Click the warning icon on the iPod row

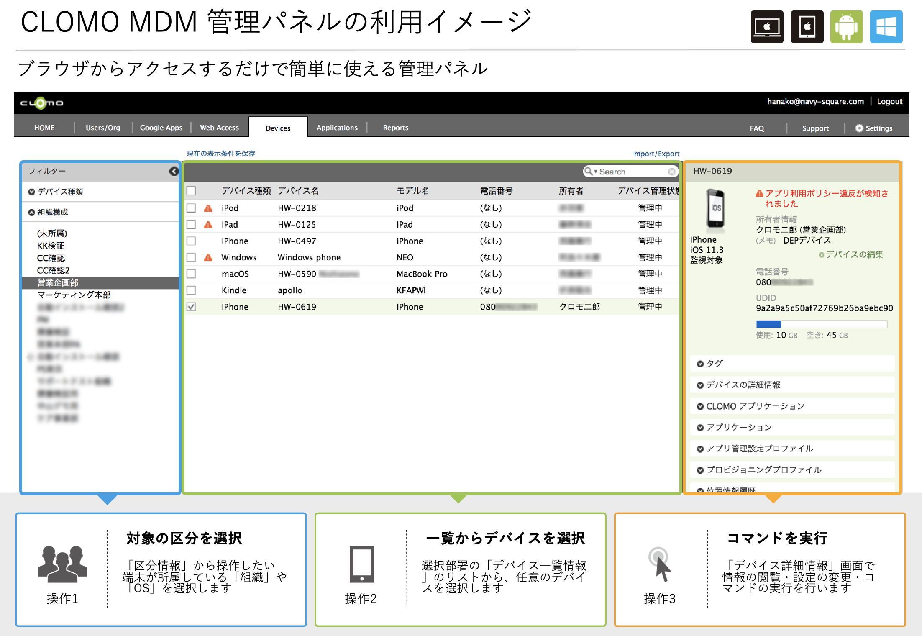pos(208,208)
